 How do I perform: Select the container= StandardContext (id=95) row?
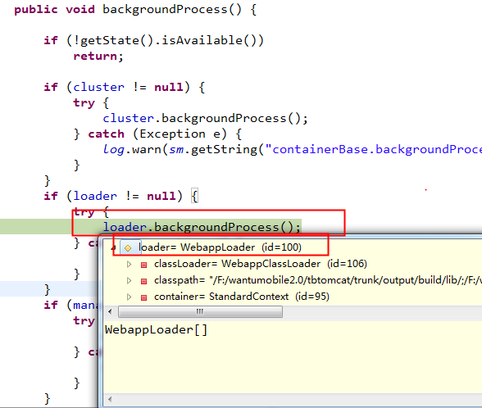click(242, 297)
